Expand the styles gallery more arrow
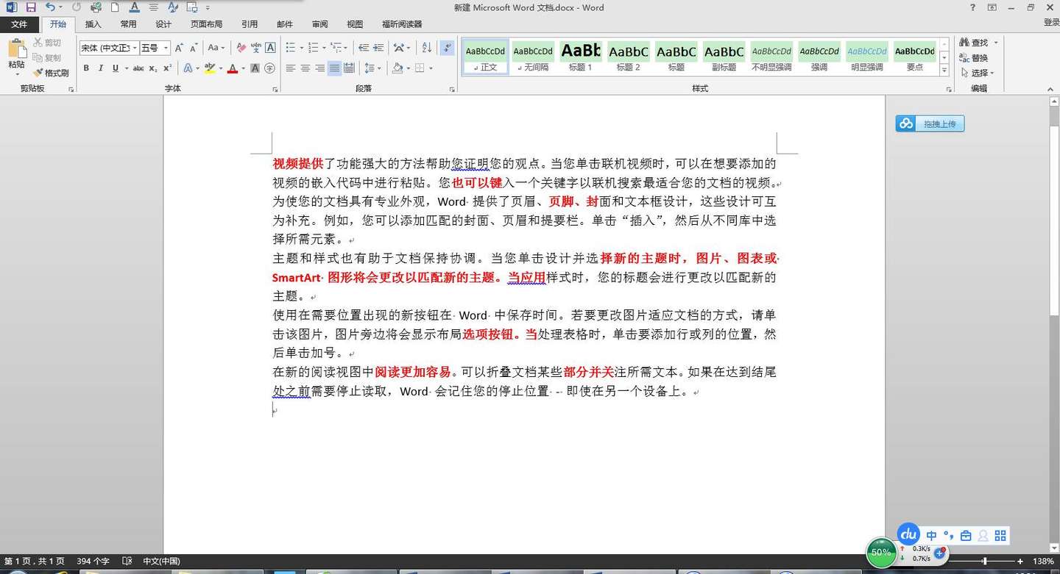Screen dimensions: 1060x574 [x=944, y=70]
